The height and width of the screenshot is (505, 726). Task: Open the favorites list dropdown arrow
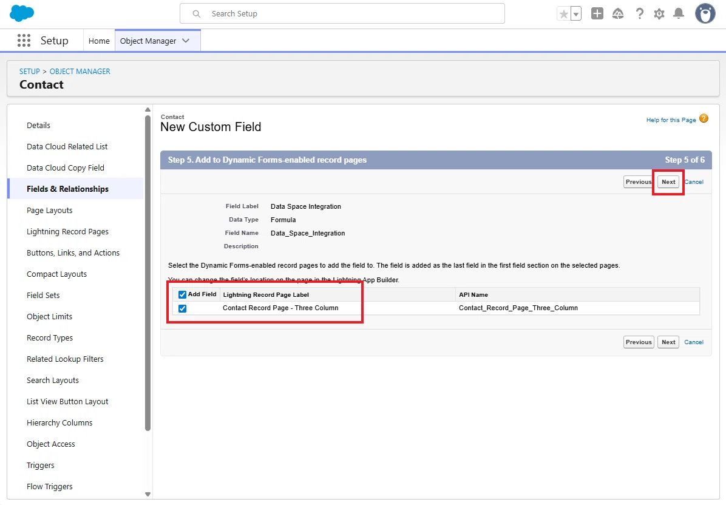[x=576, y=14]
